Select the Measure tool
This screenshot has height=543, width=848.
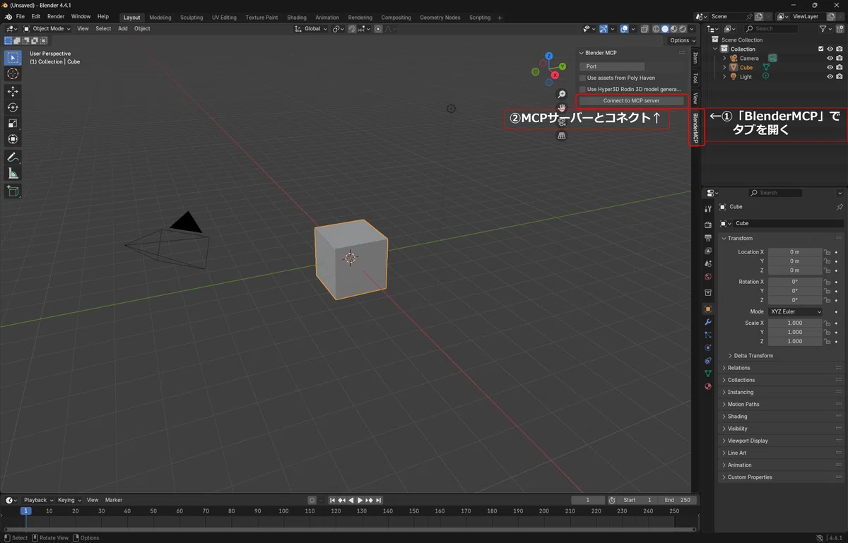coord(13,174)
